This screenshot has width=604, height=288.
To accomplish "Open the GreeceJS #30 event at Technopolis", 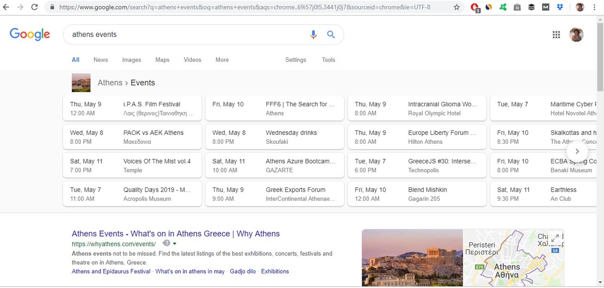I will (x=417, y=165).
